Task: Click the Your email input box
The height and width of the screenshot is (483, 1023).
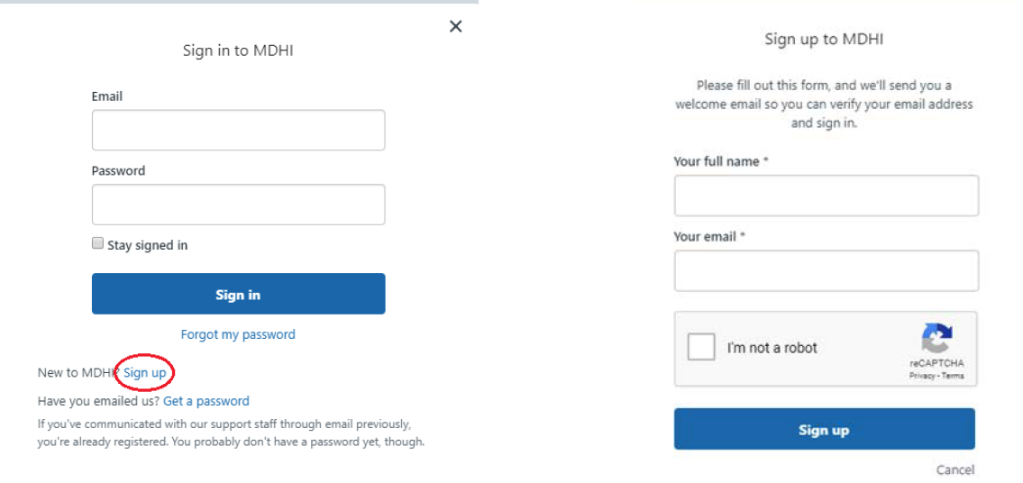Action: coord(826,271)
